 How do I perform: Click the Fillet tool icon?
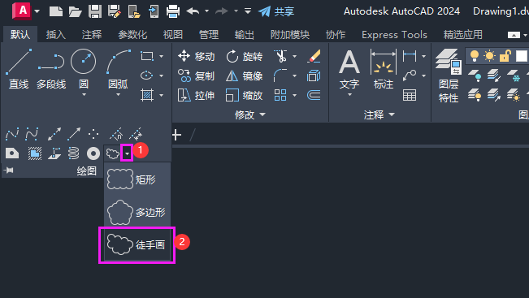pyautogui.click(x=280, y=76)
